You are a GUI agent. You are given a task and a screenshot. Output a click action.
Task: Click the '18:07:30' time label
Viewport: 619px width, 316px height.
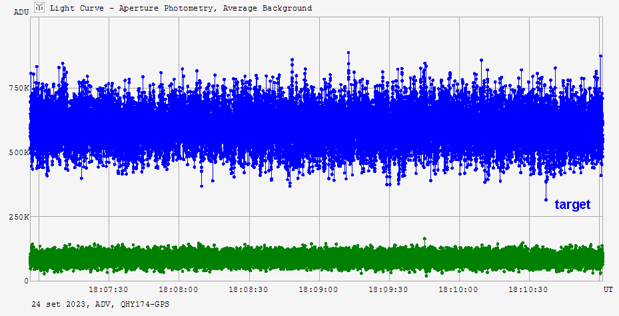pos(108,289)
